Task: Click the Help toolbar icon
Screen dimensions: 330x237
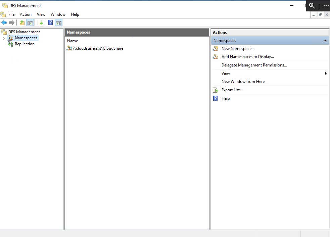Action: coord(50,22)
